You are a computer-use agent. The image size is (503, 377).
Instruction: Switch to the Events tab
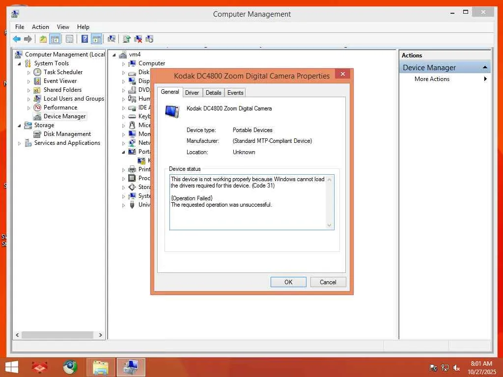pyautogui.click(x=235, y=93)
